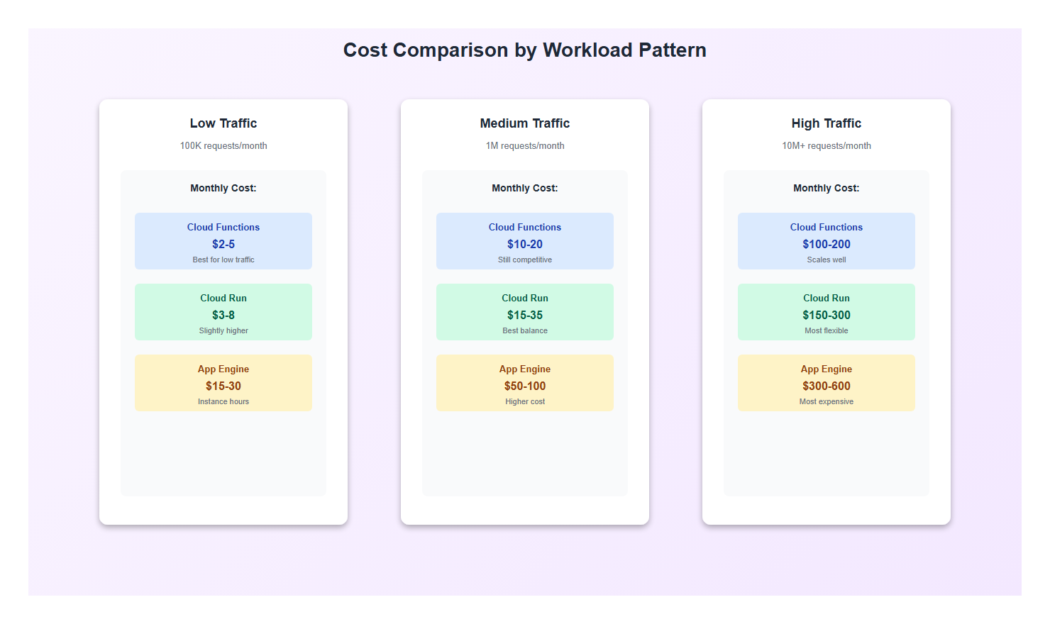This screenshot has width=1050, height=624.
Task: Click the Best for low traffic note
Action: coord(223,260)
